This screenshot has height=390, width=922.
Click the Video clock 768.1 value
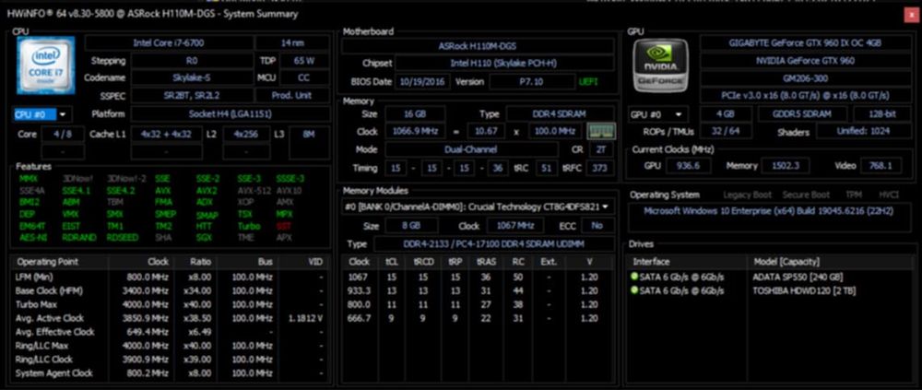click(881, 166)
